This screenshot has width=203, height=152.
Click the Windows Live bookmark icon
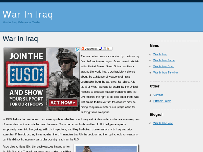(108, 49)
